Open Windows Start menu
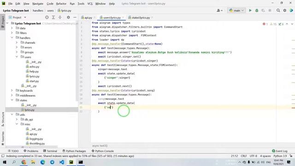295x166 pixels. 5,162
